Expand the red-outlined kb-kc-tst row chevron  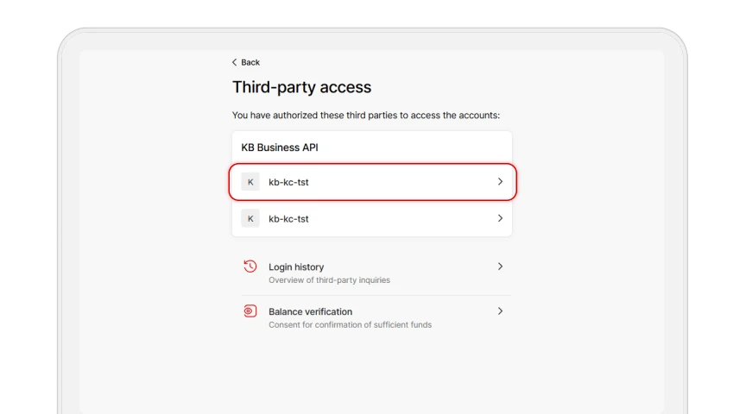coord(500,182)
